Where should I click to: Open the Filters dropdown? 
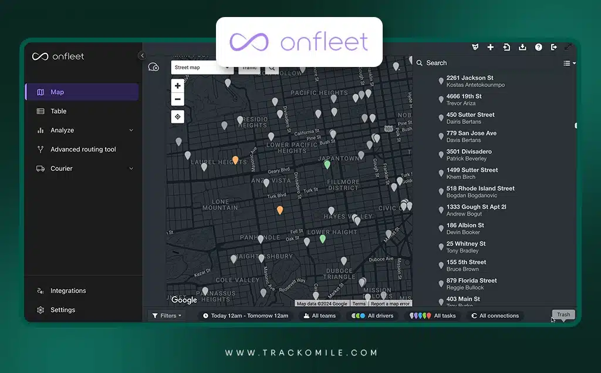point(167,316)
